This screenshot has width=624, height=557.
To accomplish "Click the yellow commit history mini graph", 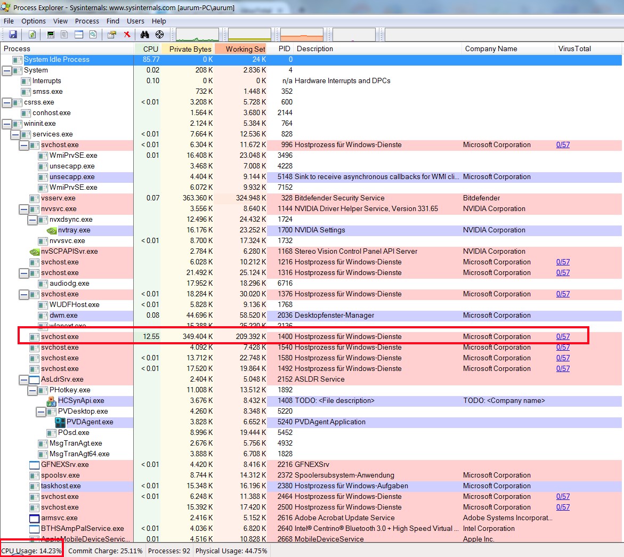I will click(249, 35).
